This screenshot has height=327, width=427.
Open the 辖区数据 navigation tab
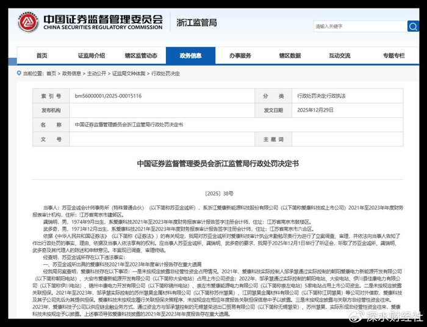pos(290,56)
